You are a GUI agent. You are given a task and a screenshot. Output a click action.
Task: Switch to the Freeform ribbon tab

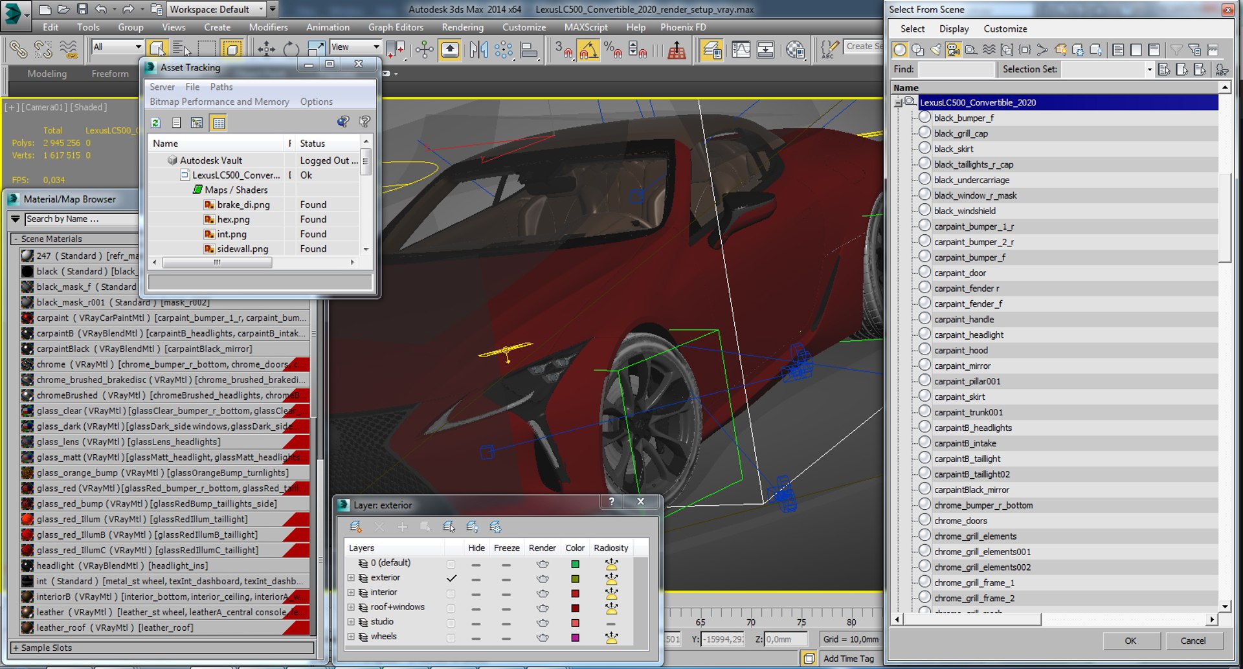tap(110, 74)
